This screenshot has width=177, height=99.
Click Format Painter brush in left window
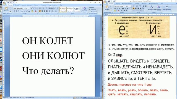pyautogui.click(x=10, y=12)
